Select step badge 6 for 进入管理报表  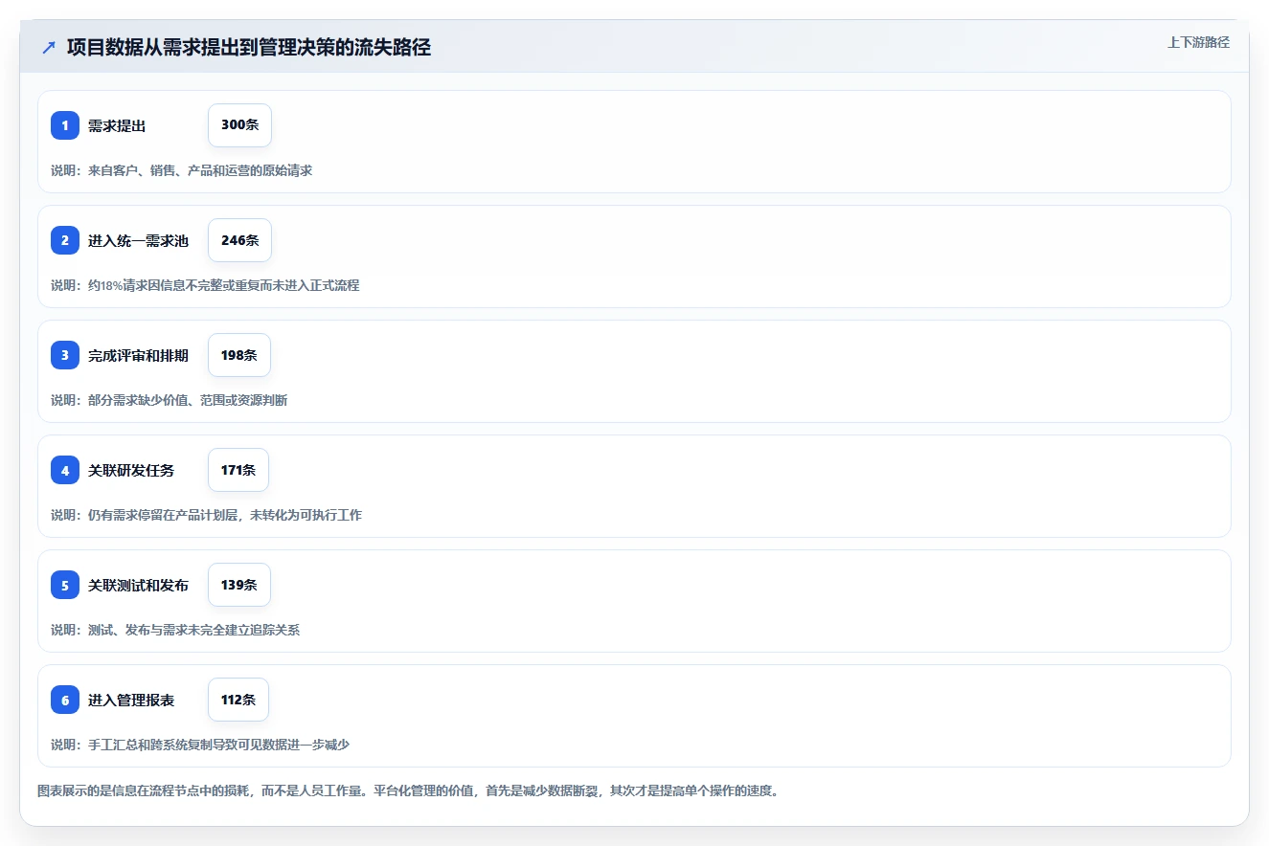(x=65, y=700)
